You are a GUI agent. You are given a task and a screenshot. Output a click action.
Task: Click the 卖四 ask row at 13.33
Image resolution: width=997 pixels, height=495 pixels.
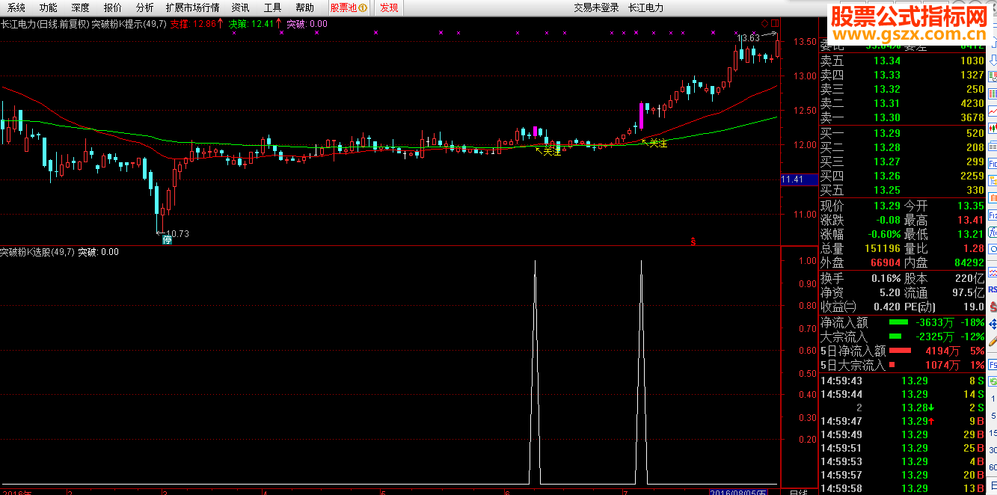tap(903, 75)
